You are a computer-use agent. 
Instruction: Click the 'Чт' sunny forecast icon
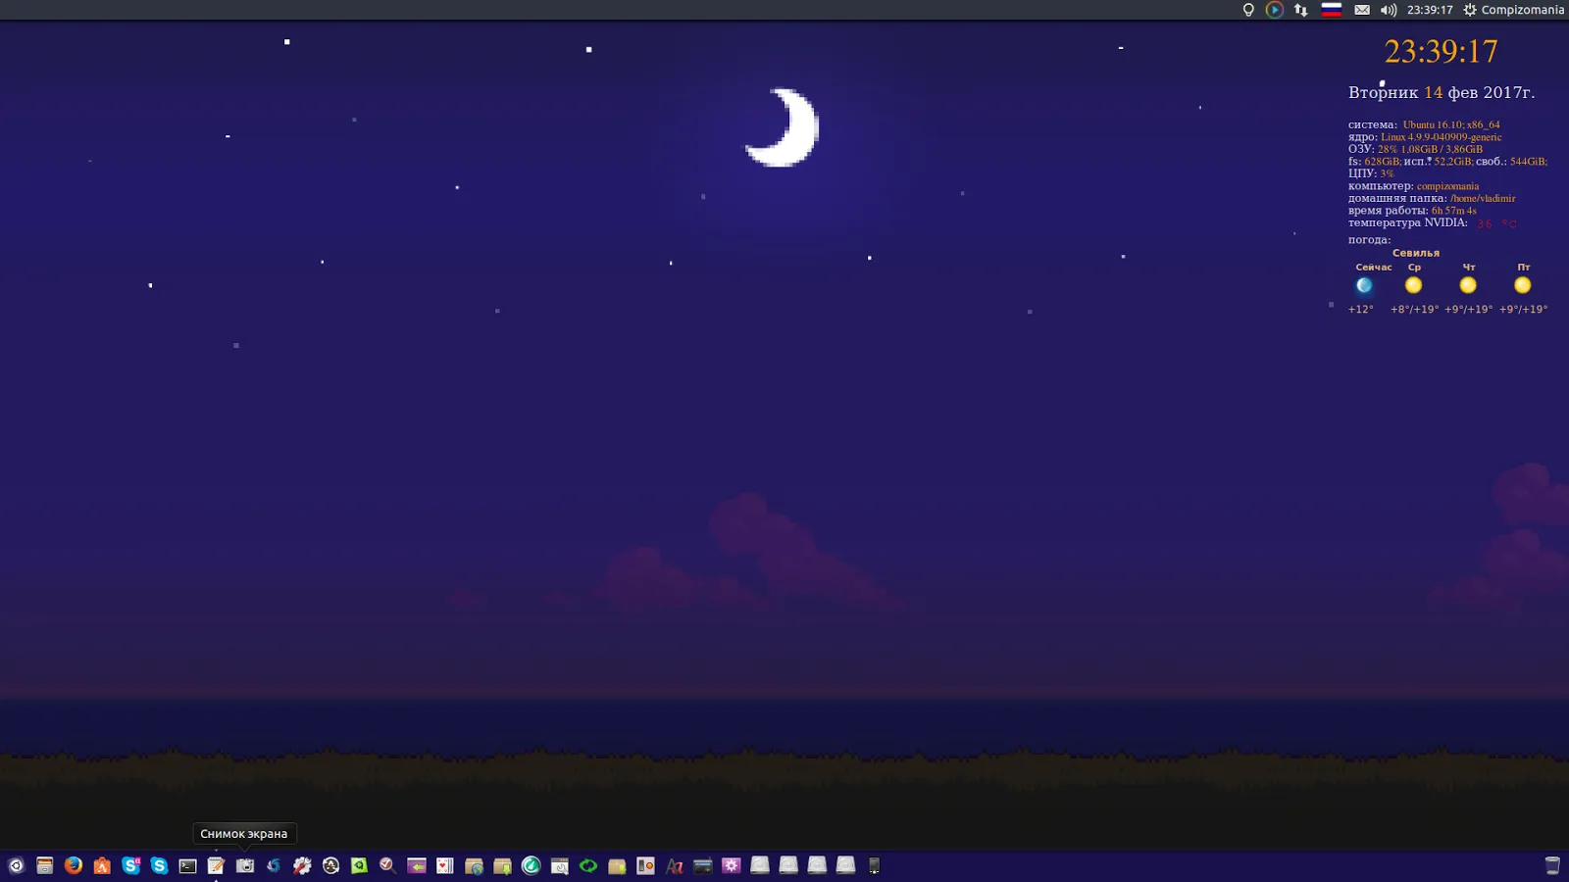pos(1468,285)
